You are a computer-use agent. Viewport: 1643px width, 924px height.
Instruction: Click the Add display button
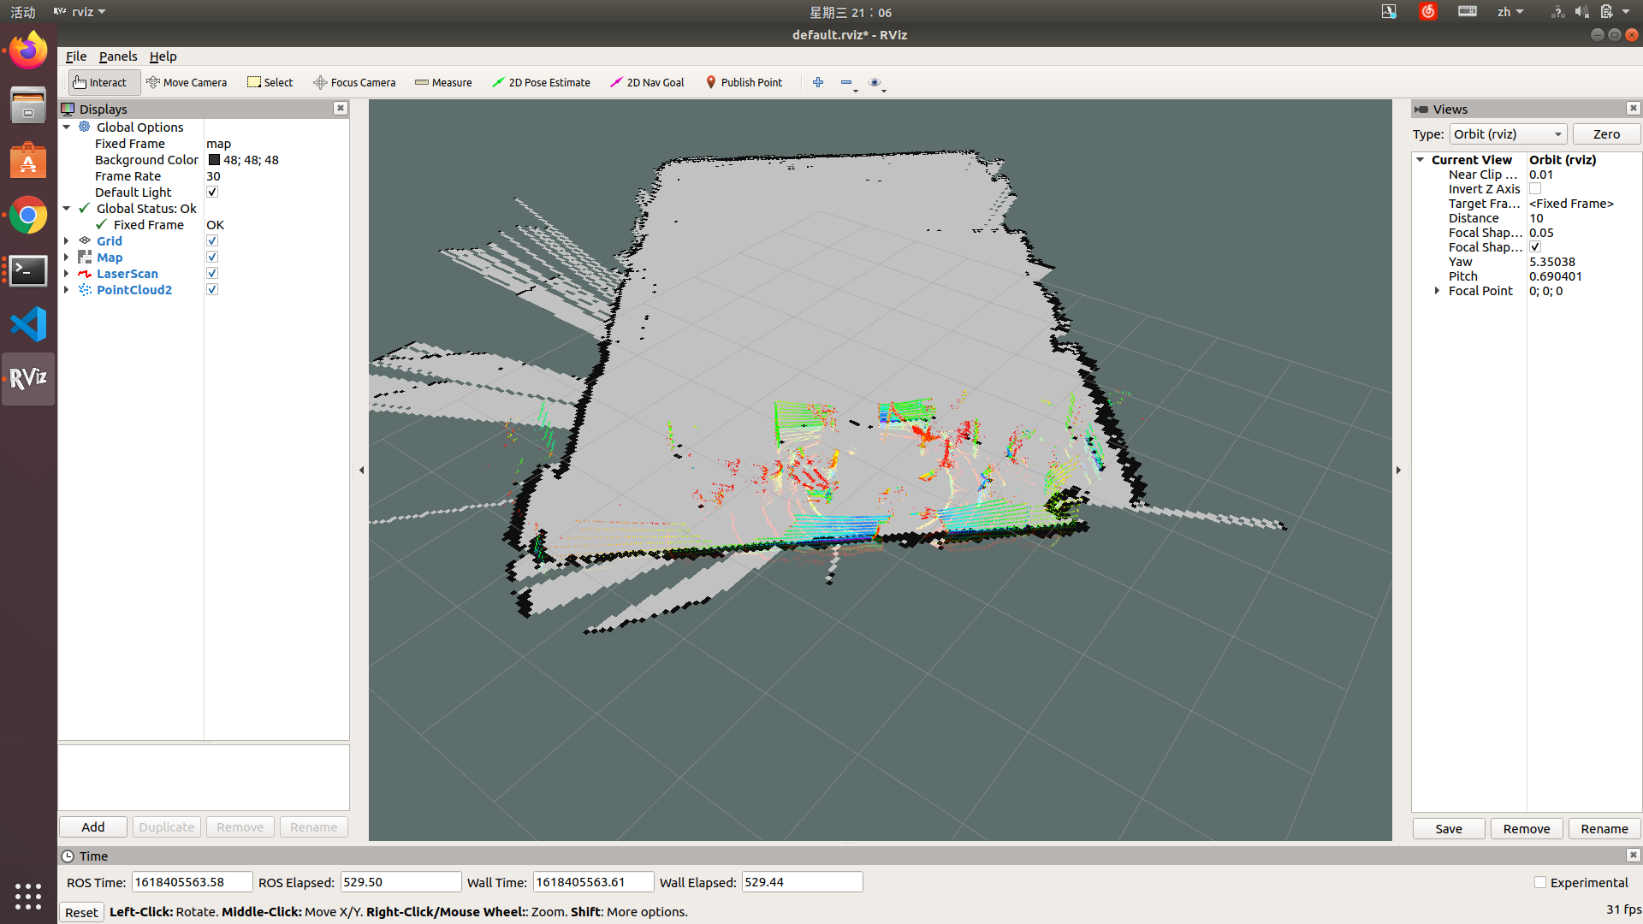92,827
